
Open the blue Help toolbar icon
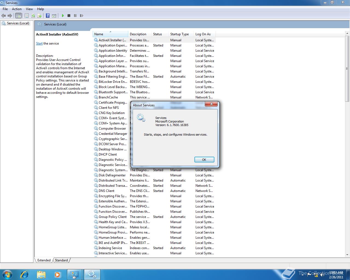[x=48, y=16]
